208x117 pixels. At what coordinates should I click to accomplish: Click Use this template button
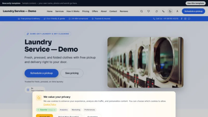tap(196, 3)
